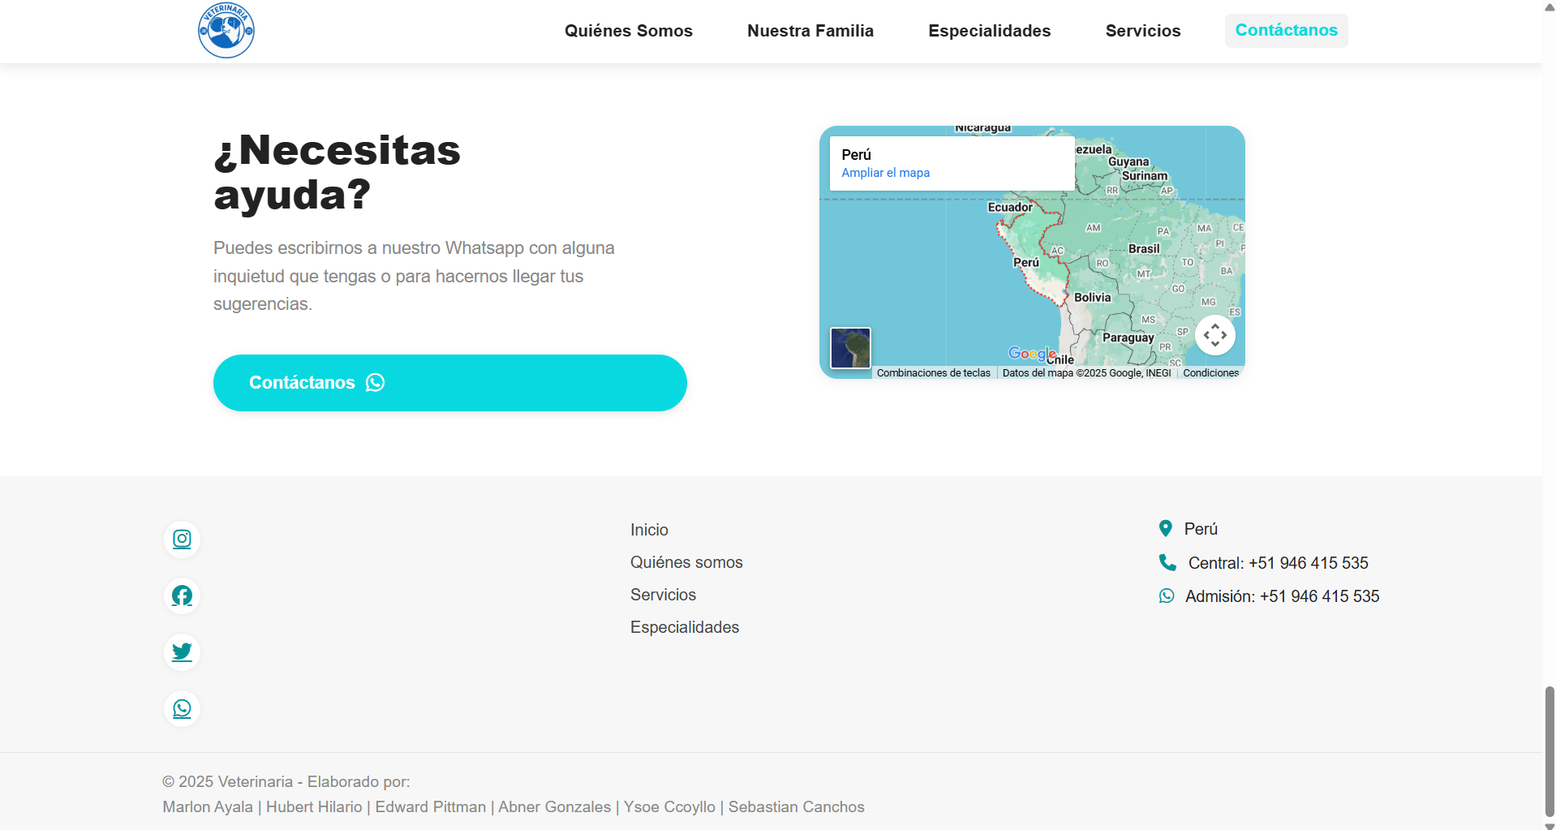This screenshot has width=1556, height=830.
Task: Open Nuestra Familia in navigation bar
Action: click(810, 31)
